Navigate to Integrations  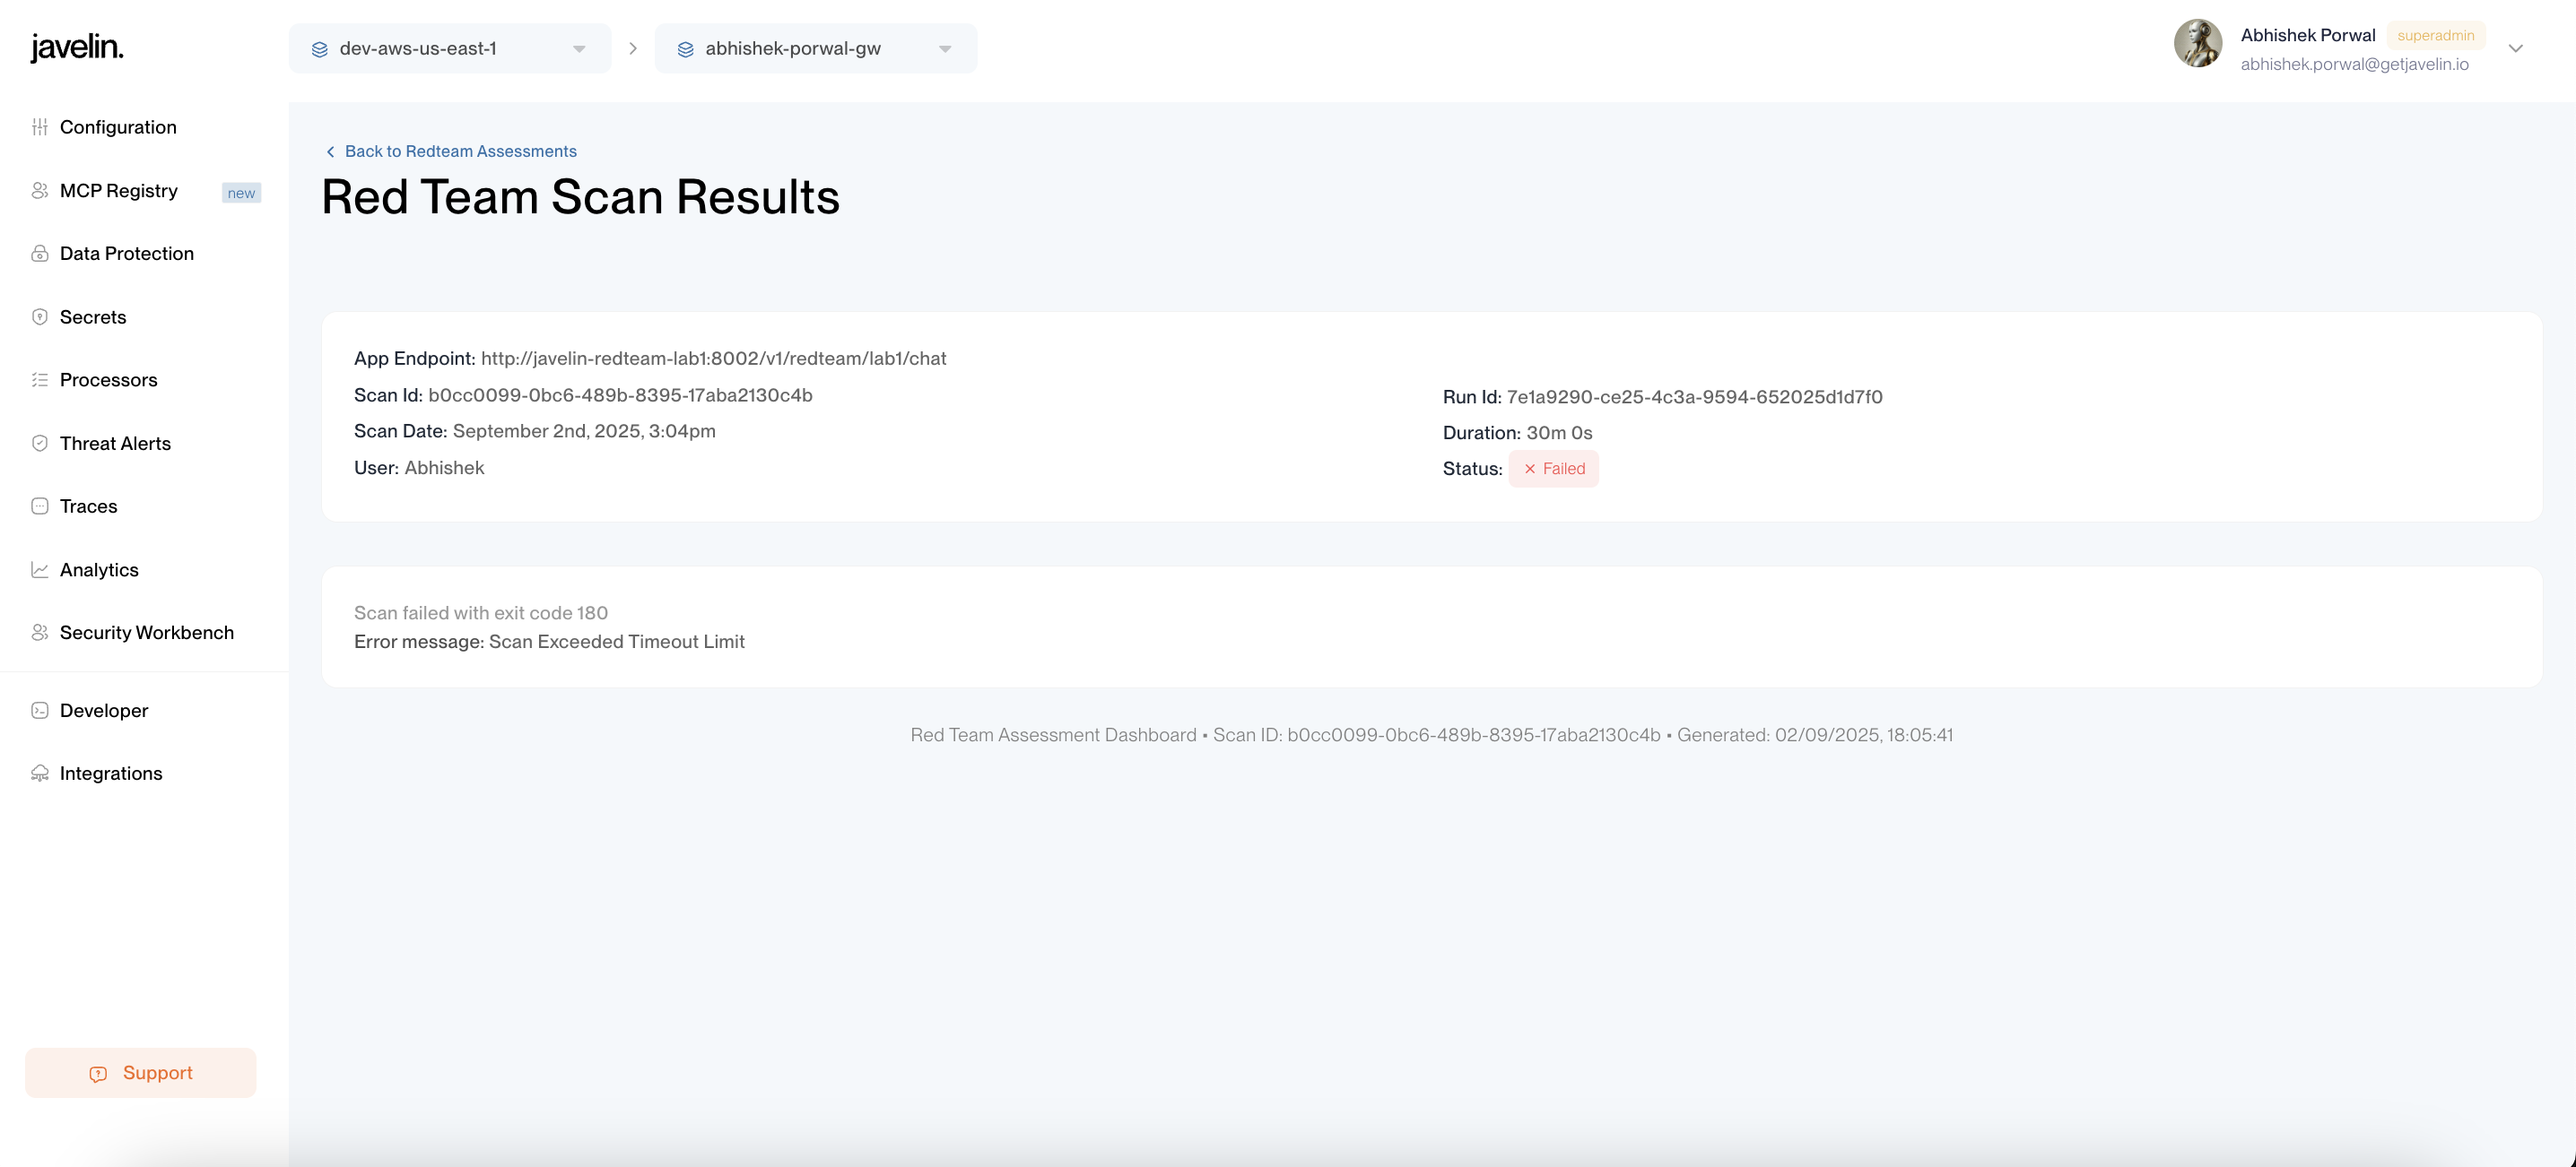tap(111, 774)
